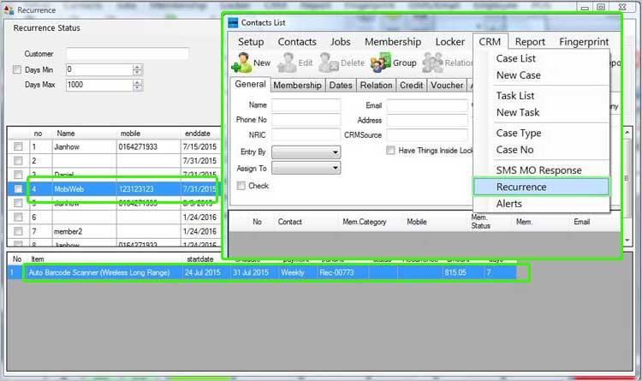Click the Group icon in toolbar
Screen dimensions: 642x381
point(380,63)
